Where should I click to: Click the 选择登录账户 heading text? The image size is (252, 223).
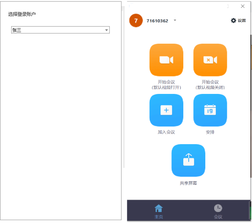click(22, 14)
